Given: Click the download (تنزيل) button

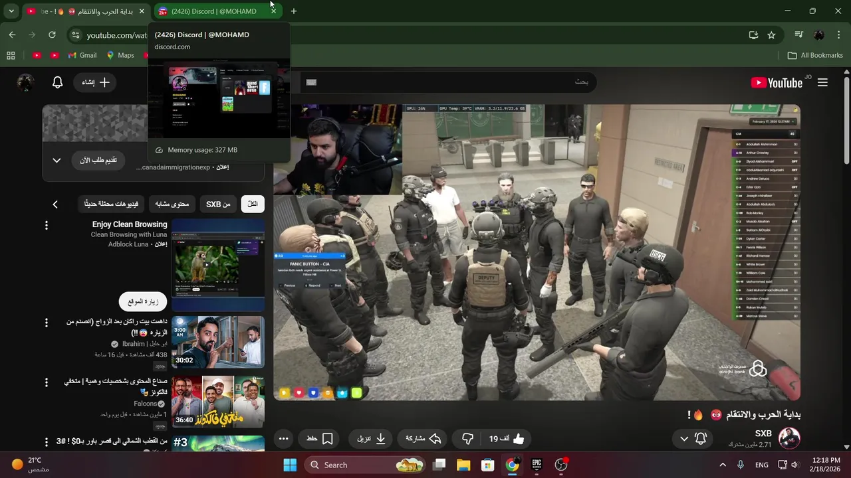Looking at the screenshot, I should point(372,439).
